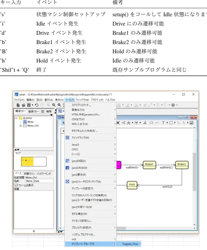Click the Zoom out magnifier icon

pyautogui.click(x=59, y=105)
